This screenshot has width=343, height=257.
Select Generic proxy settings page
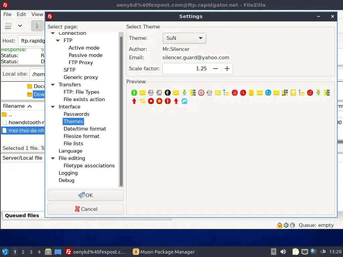[x=81, y=77]
